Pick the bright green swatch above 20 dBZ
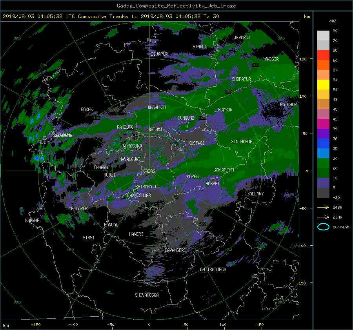 pyautogui.click(x=323, y=163)
